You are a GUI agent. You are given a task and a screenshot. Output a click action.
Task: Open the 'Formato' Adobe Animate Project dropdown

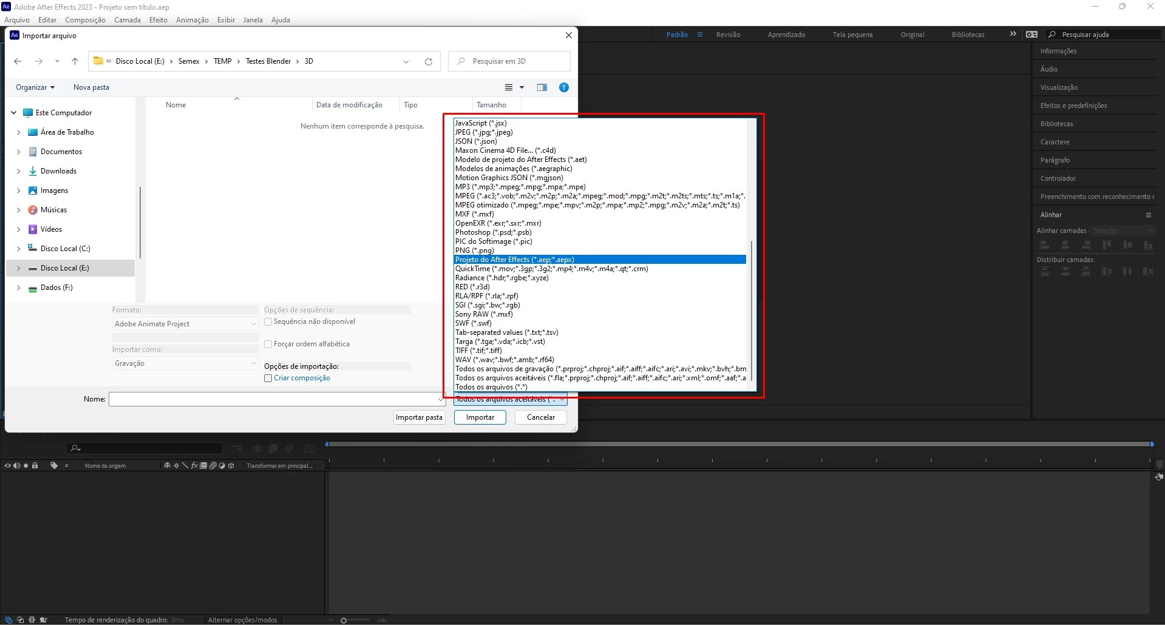point(186,324)
